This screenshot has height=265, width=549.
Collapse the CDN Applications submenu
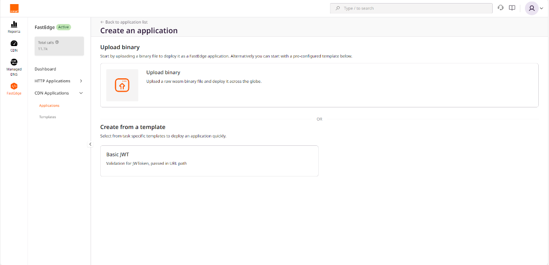pyautogui.click(x=81, y=93)
